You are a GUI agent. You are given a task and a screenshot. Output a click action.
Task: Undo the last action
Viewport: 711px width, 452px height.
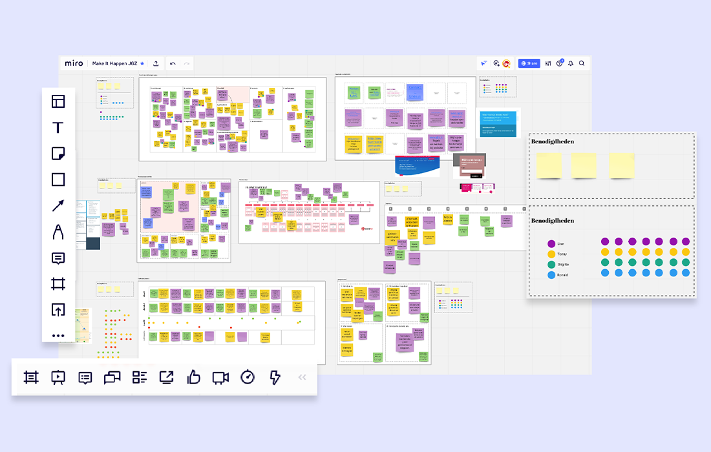point(173,63)
